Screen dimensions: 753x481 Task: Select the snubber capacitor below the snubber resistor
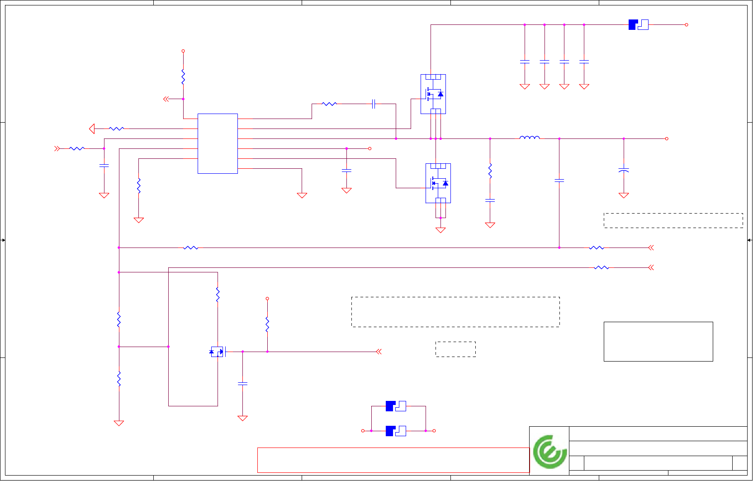490,200
